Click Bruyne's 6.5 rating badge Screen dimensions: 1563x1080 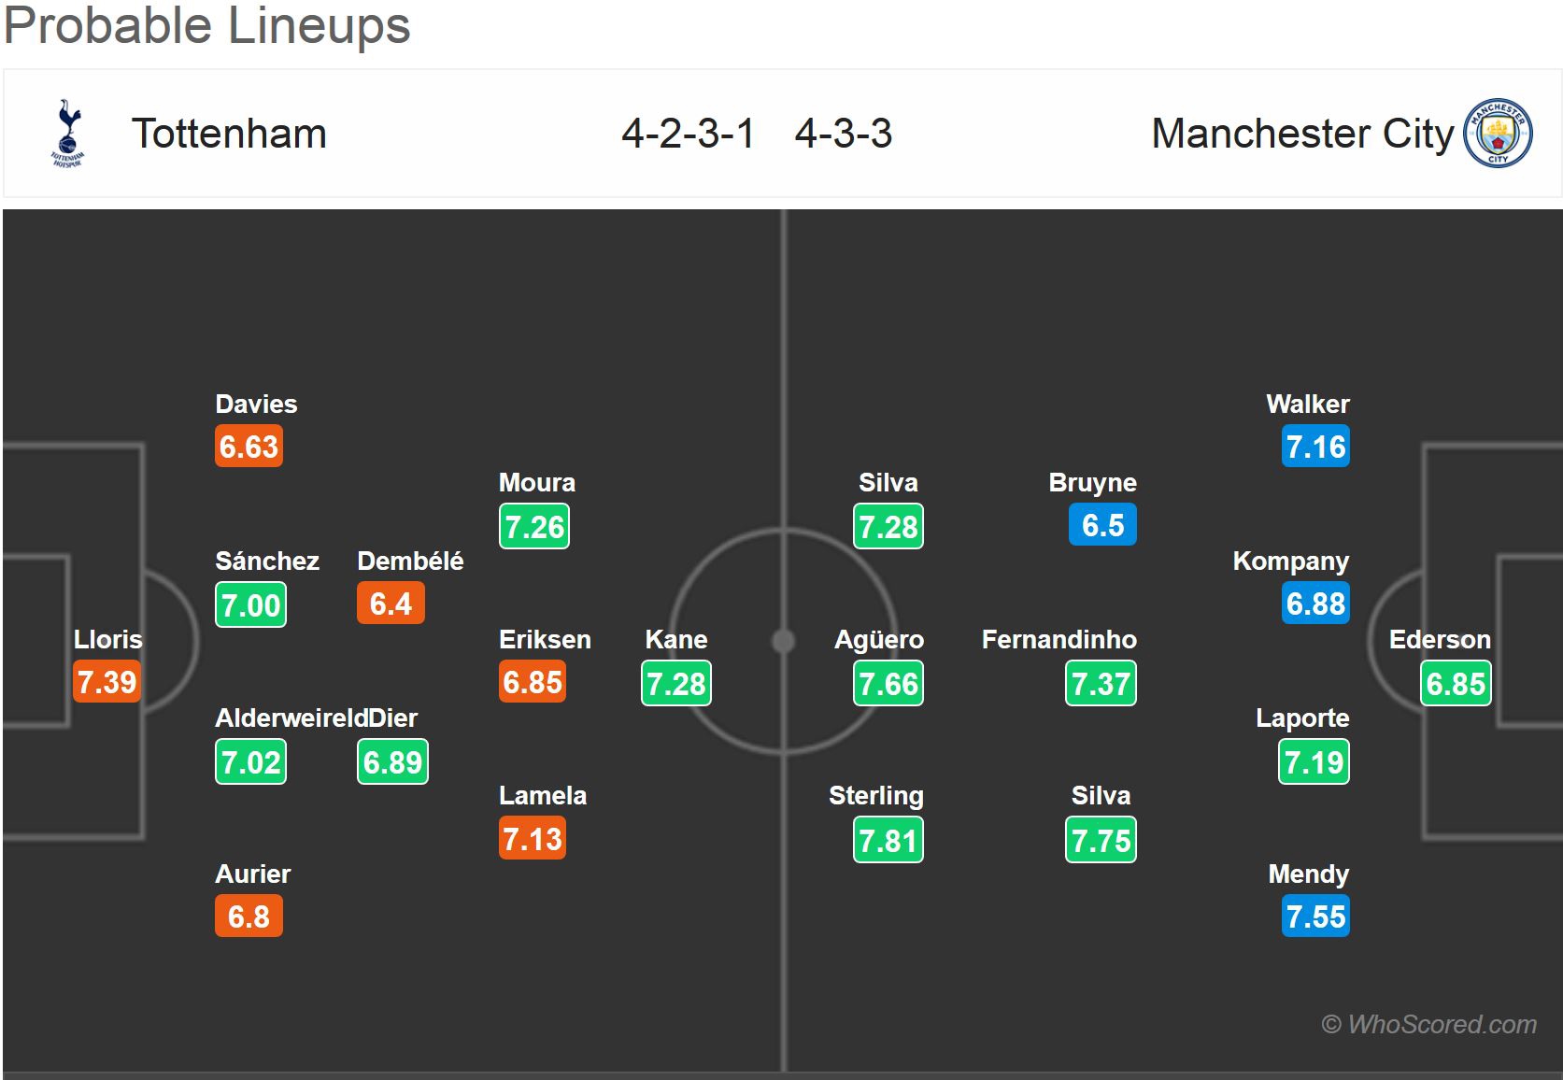point(1102,525)
